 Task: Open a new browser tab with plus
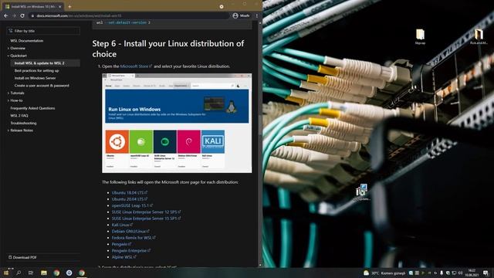(x=69, y=6)
